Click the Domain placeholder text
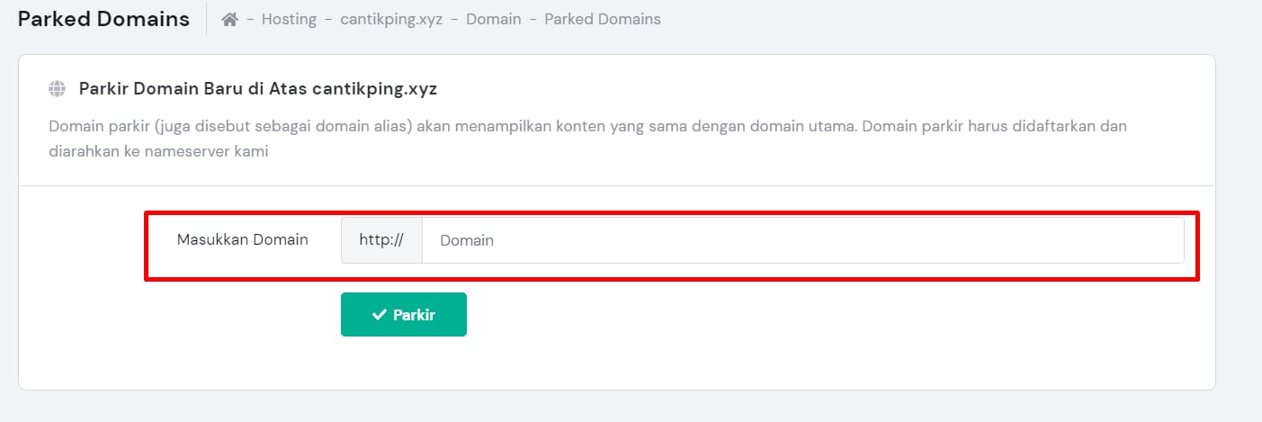The width and height of the screenshot is (1262, 422). point(467,240)
